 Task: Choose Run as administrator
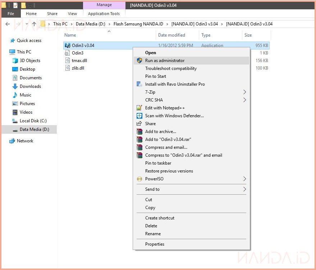(x=165, y=61)
